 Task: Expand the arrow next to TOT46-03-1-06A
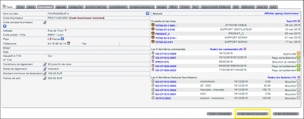(176, 26)
